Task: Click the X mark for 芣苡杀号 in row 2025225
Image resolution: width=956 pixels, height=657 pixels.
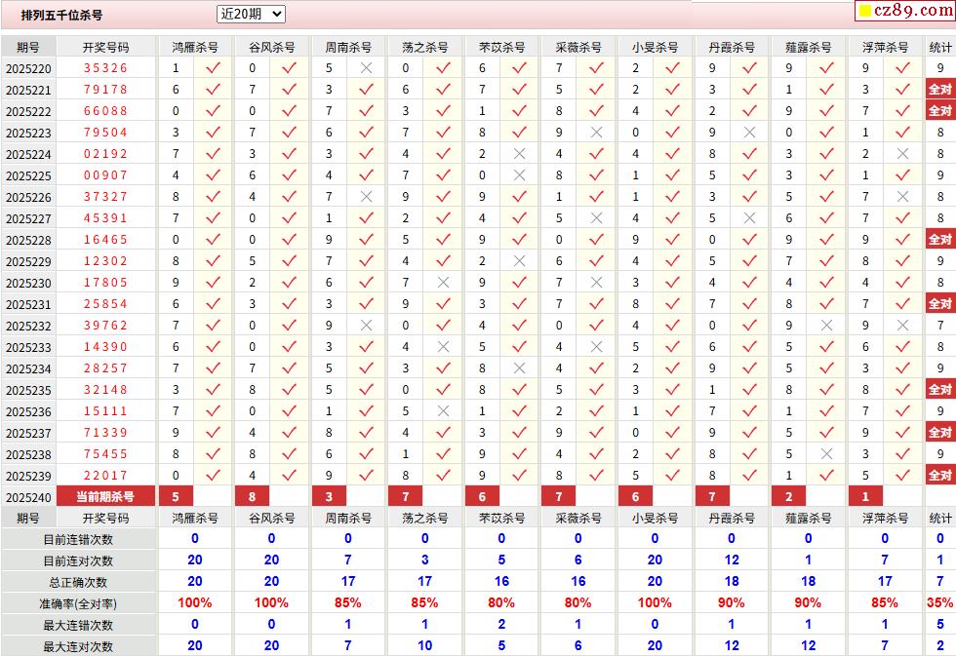Action: [519, 174]
